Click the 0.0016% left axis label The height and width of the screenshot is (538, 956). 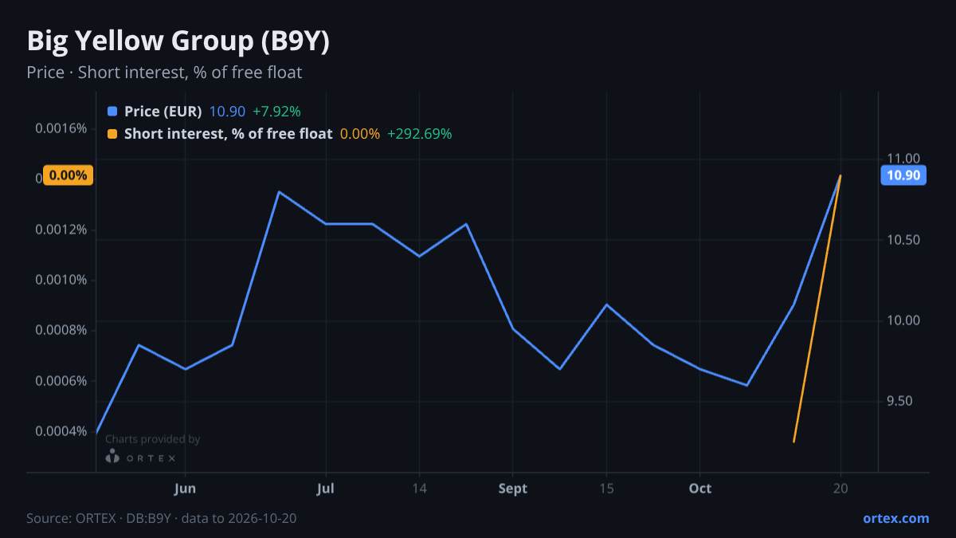click(x=61, y=128)
